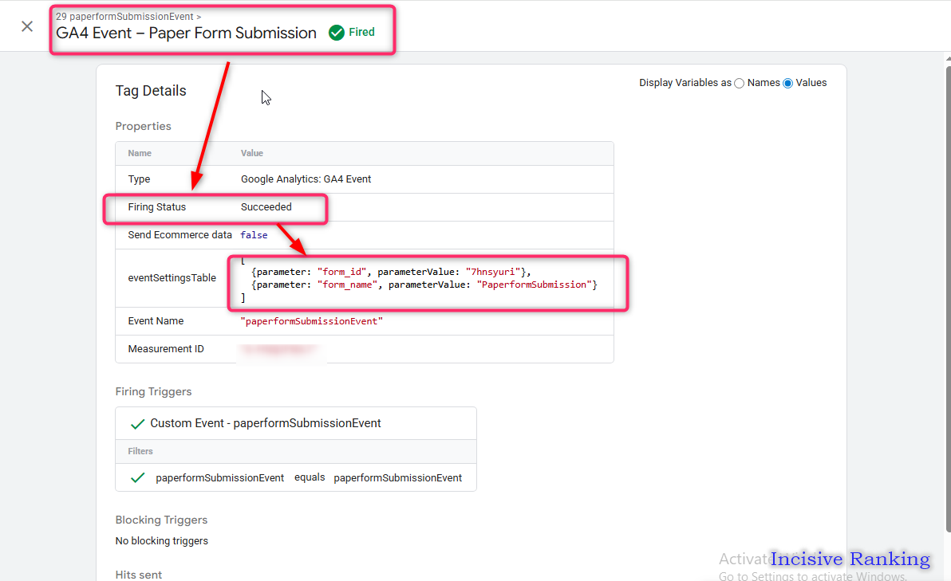Click the Measurement ID label
Image resolution: width=951 pixels, height=581 pixels.
166,349
